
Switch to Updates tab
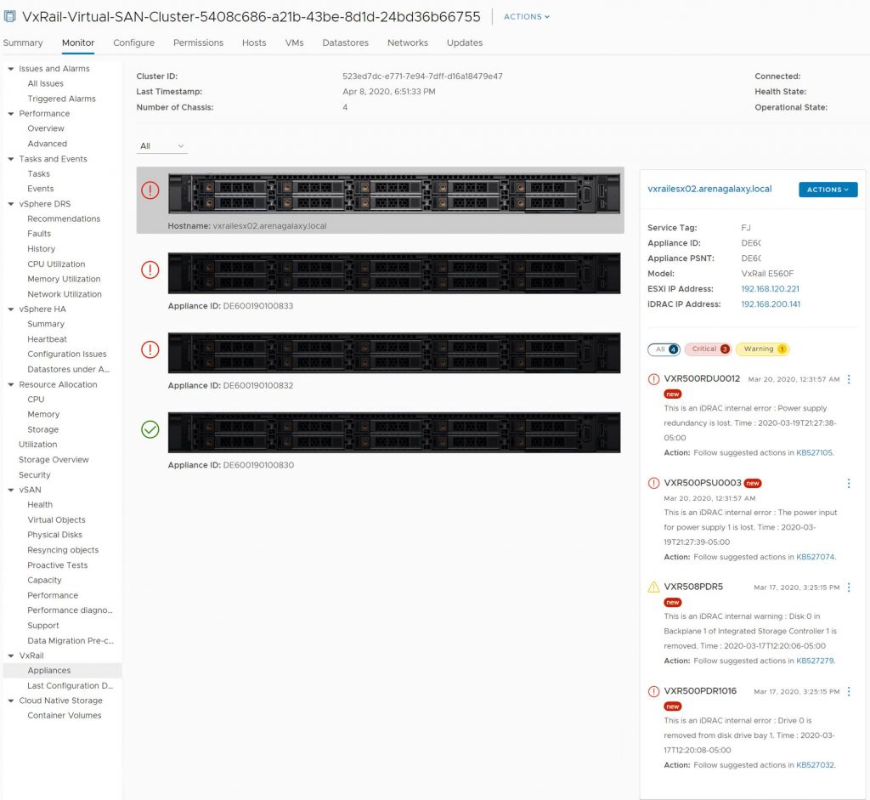(465, 43)
